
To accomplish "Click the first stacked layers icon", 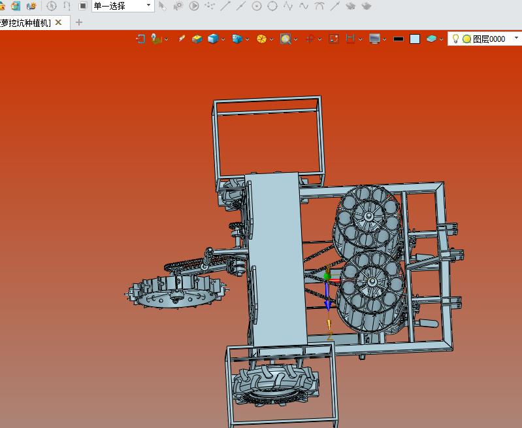I will [351, 6].
